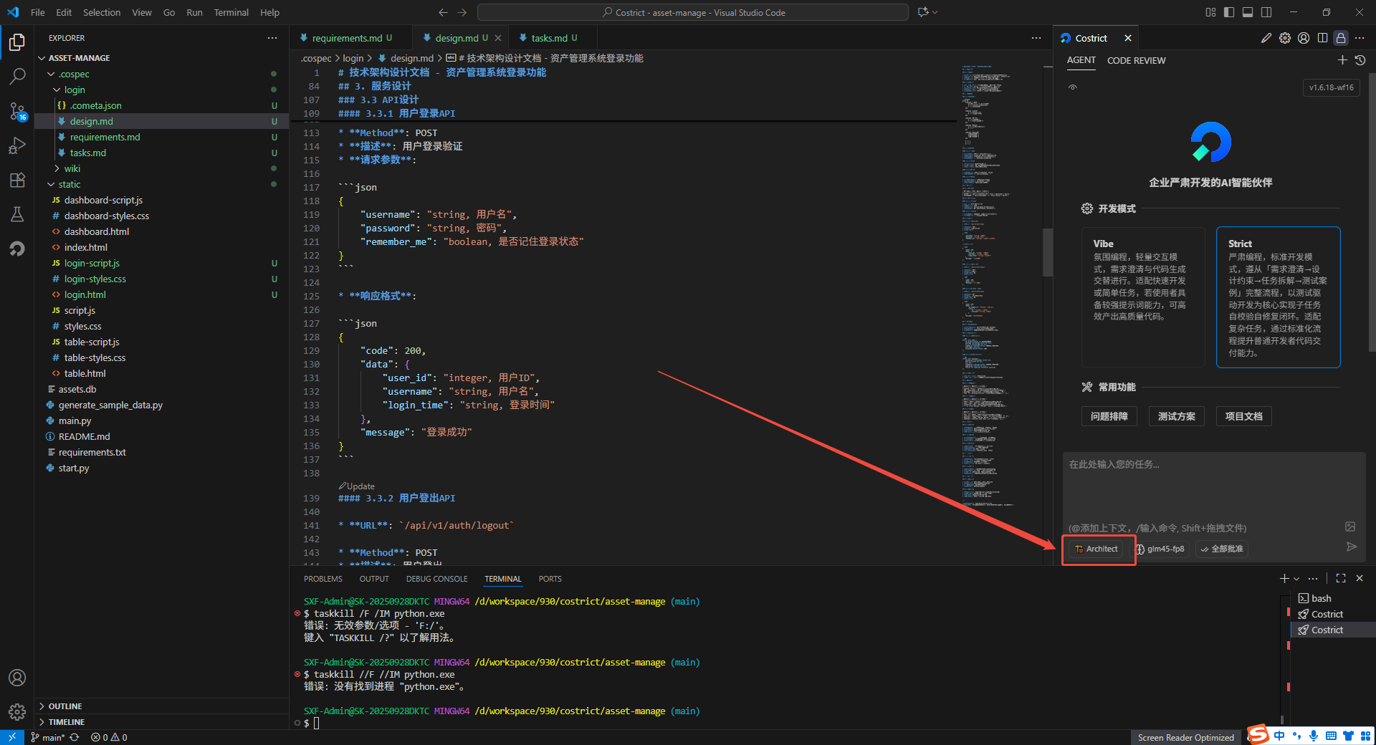Click the 问题排障 button

tap(1109, 416)
